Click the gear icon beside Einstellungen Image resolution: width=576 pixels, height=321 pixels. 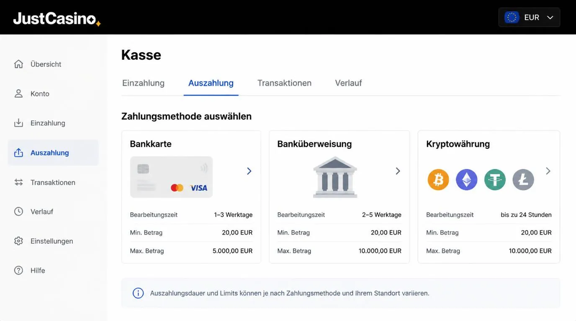click(18, 241)
